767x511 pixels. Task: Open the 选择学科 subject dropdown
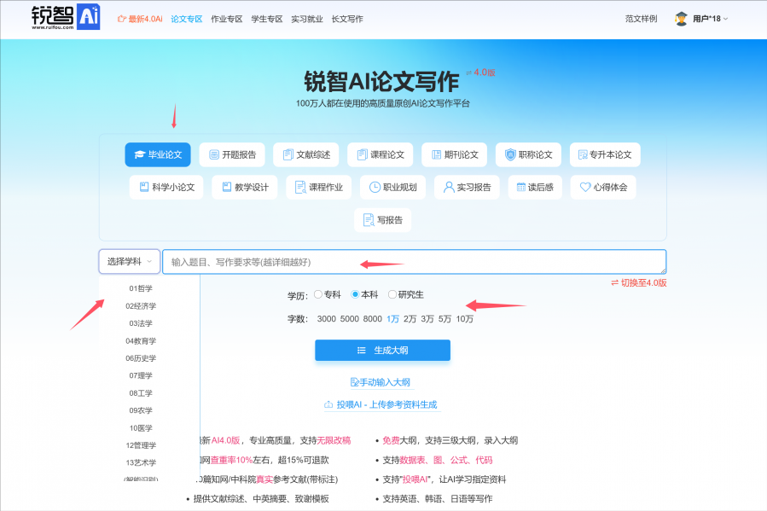[x=128, y=261]
